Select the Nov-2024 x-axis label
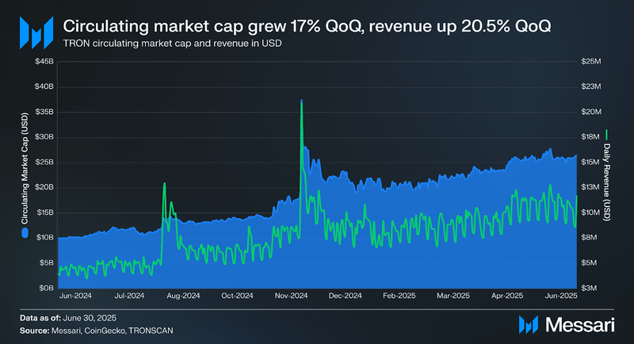This screenshot has width=634, height=344. 291,296
